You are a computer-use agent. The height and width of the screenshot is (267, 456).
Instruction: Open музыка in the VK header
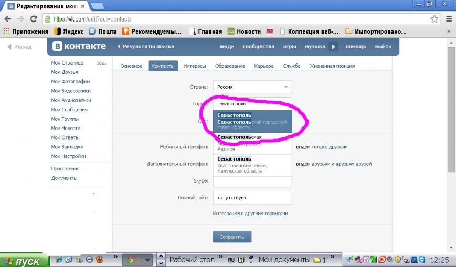(x=315, y=46)
